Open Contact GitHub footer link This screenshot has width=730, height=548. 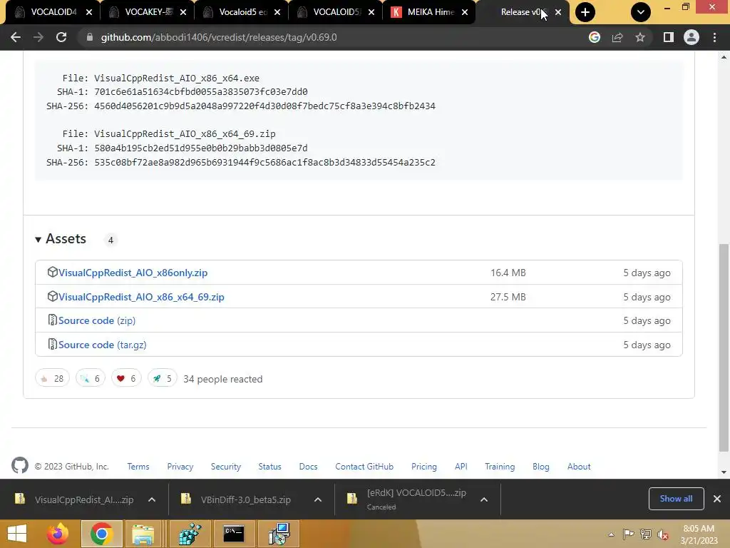(x=364, y=467)
